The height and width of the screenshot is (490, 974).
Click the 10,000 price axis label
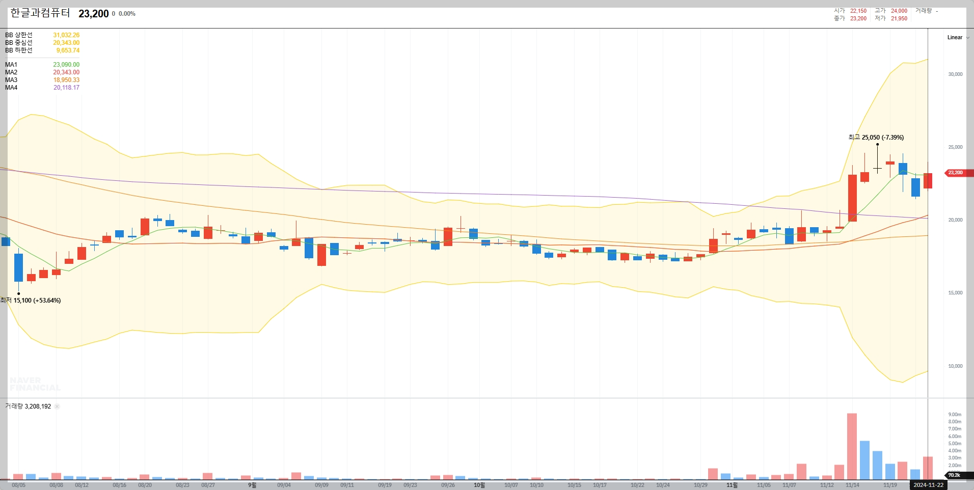click(x=955, y=366)
